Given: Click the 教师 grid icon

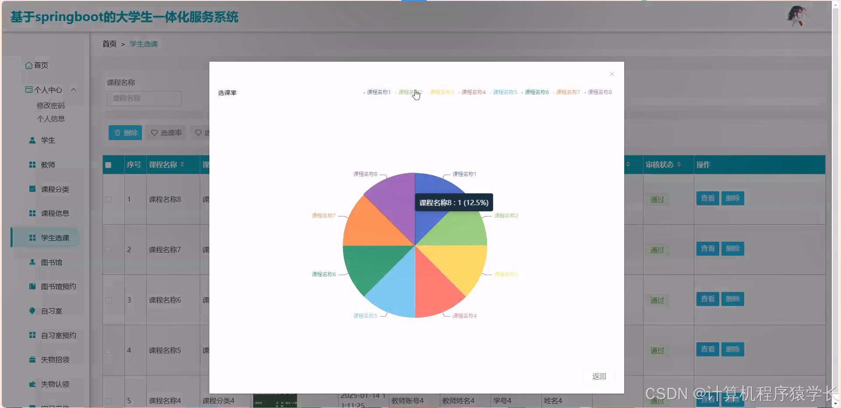Looking at the screenshot, I should click(32, 165).
